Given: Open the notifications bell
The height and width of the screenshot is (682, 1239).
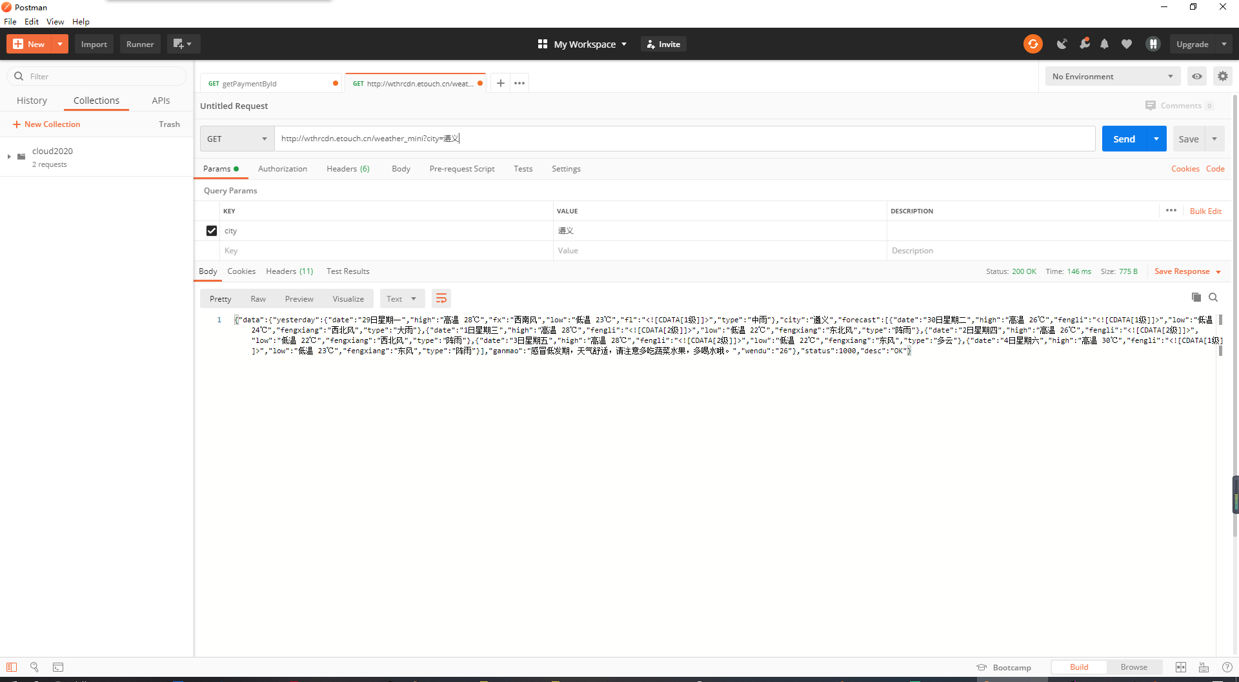Looking at the screenshot, I should tap(1104, 44).
